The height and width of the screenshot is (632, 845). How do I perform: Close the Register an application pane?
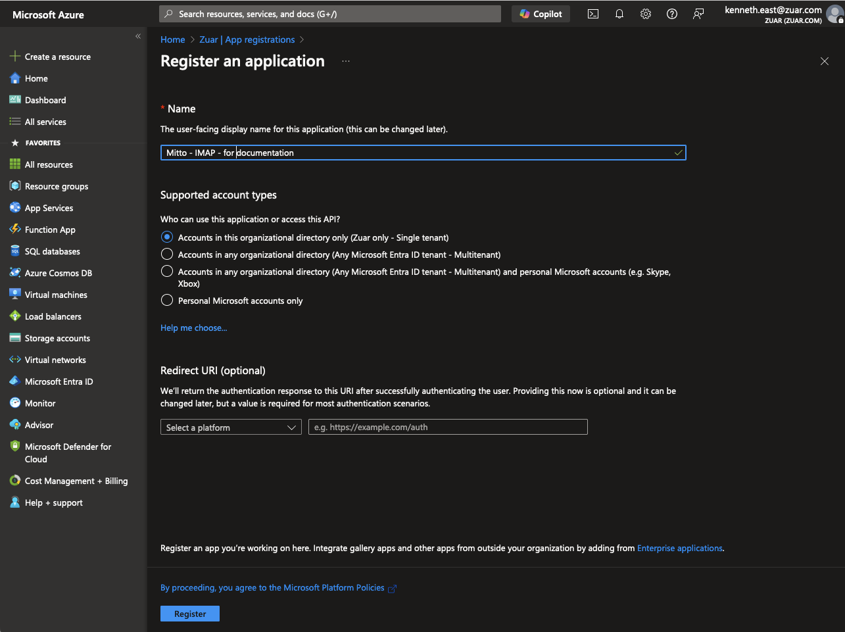pos(825,61)
